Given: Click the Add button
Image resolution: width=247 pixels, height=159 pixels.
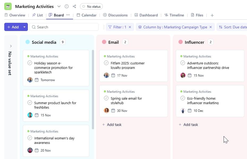Looking at the screenshot, I should [13, 27].
